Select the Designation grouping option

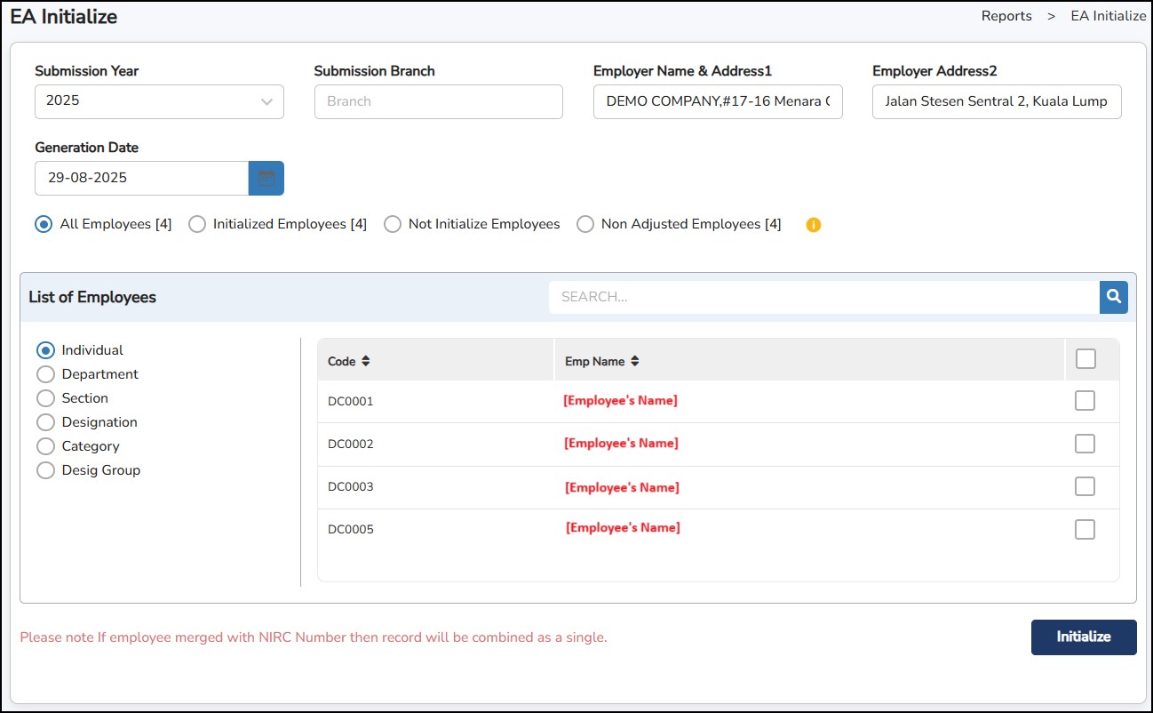46,422
